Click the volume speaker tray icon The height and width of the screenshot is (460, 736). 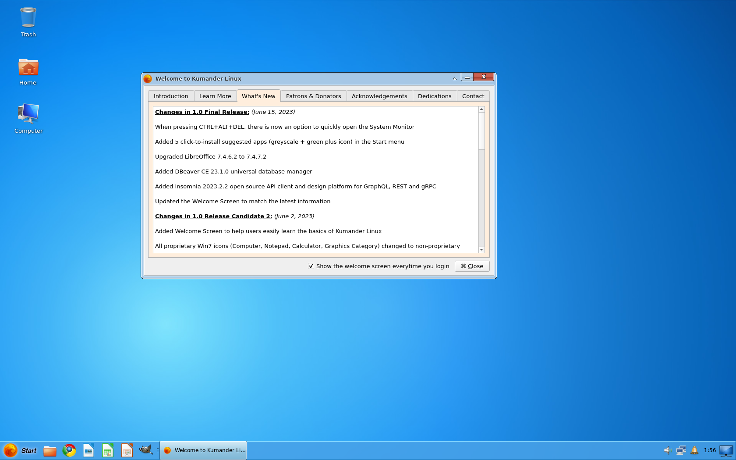pos(668,450)
